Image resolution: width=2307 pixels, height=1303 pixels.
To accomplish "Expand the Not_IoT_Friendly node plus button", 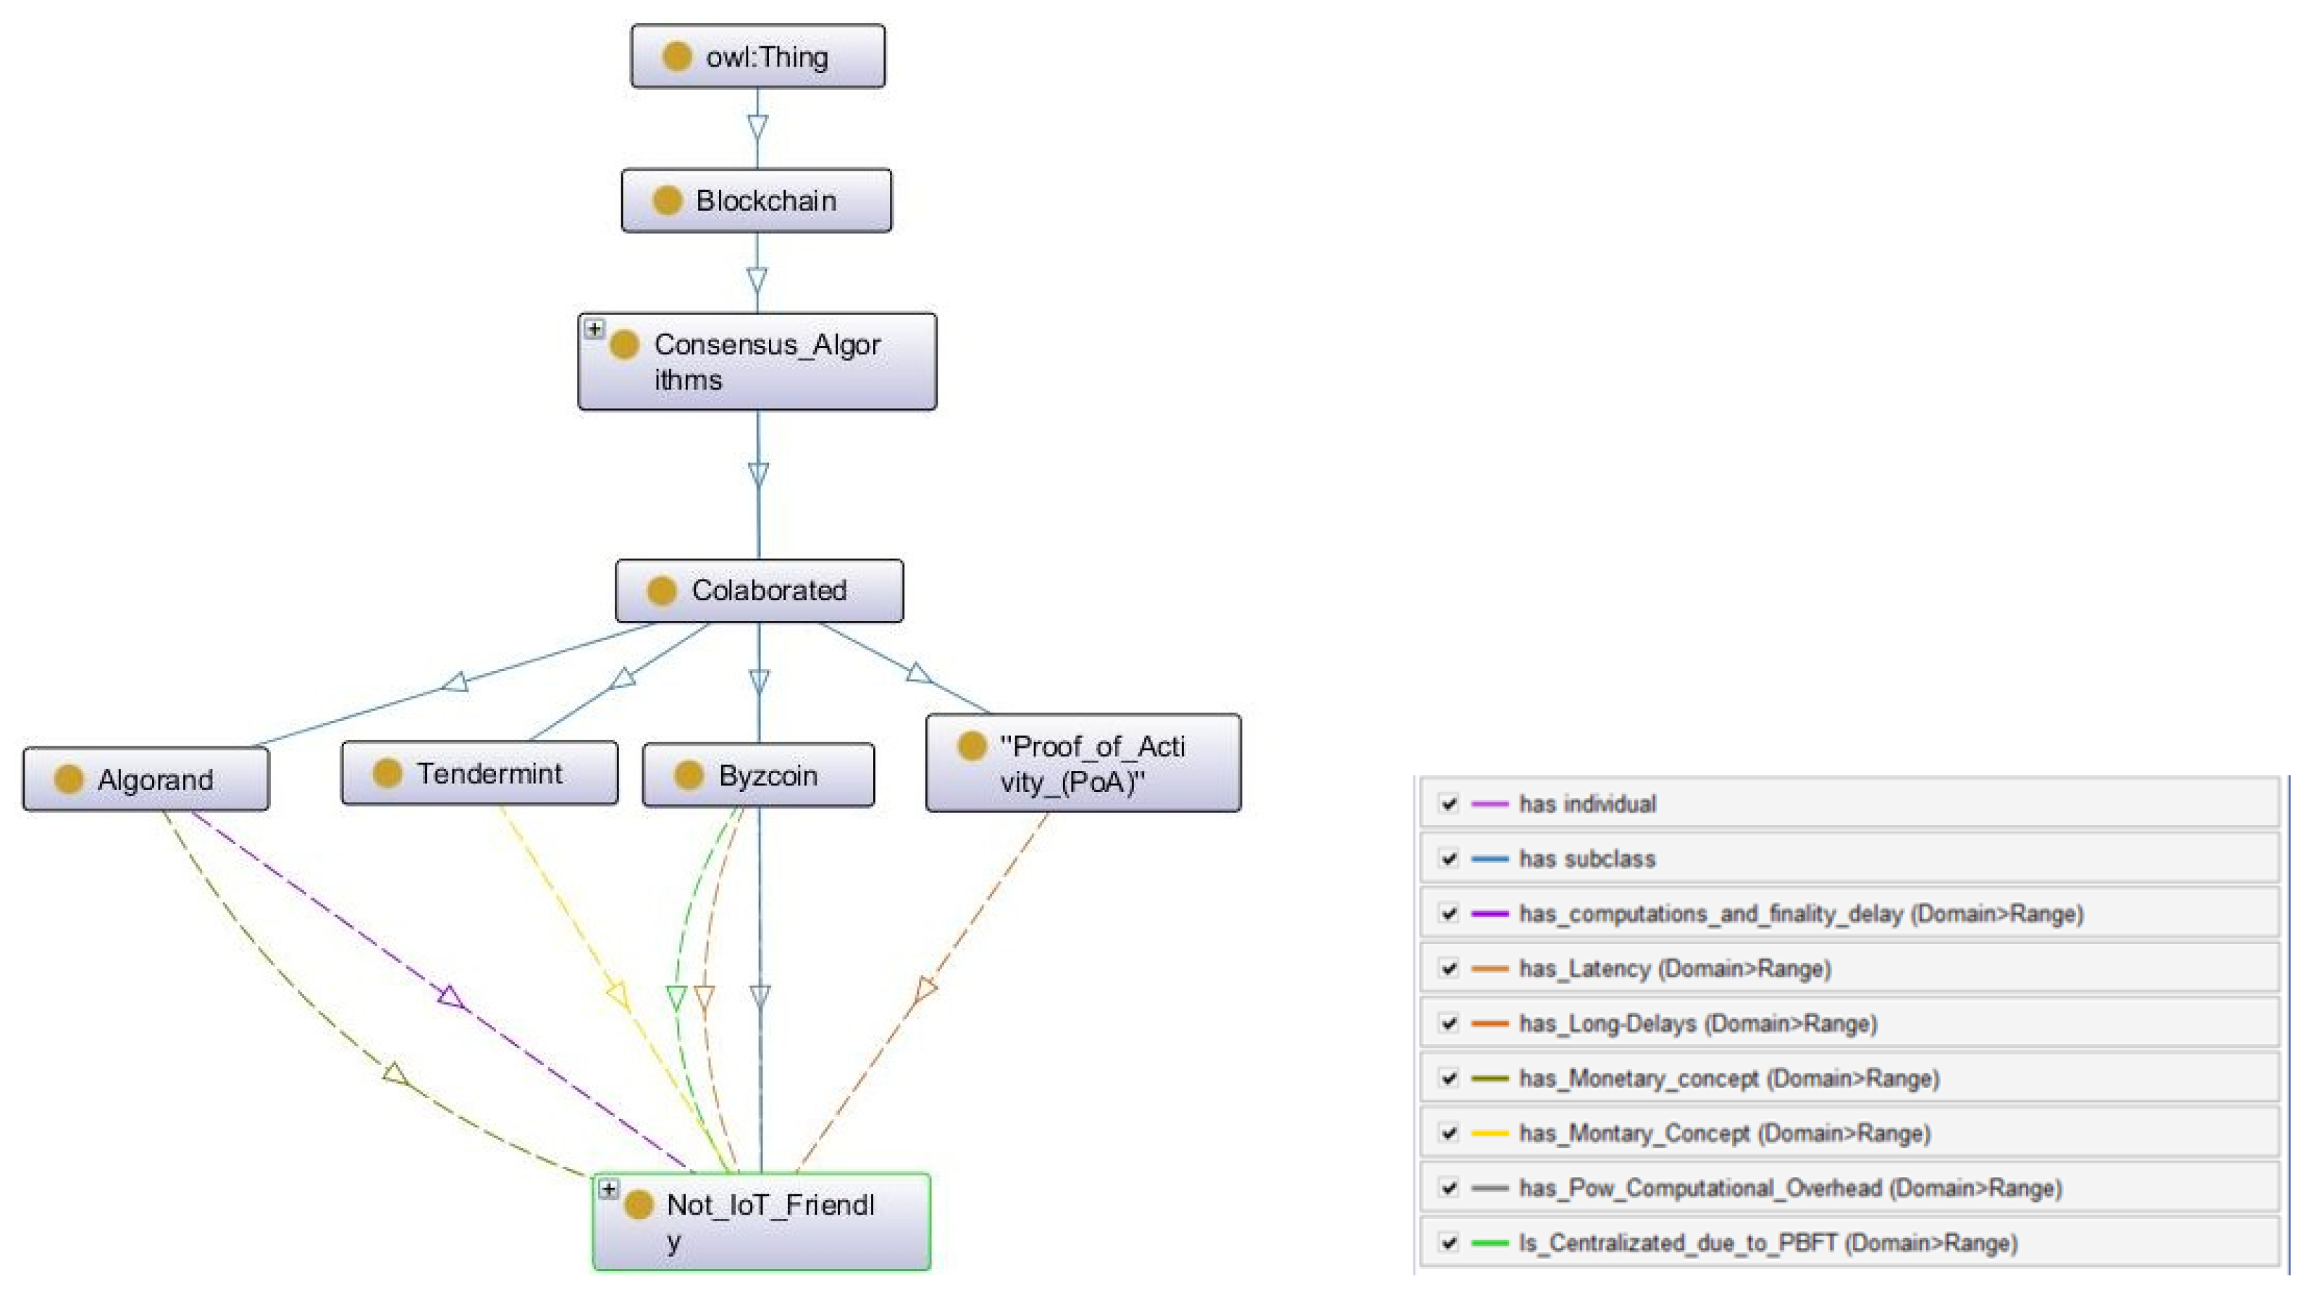I will click(609, 1189).
